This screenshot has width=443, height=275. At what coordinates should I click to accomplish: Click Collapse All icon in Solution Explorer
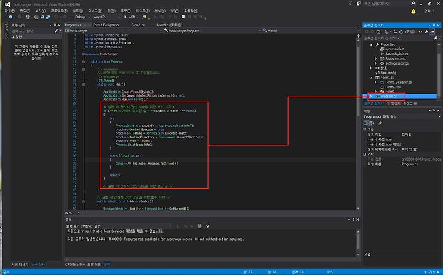[407, 31]
